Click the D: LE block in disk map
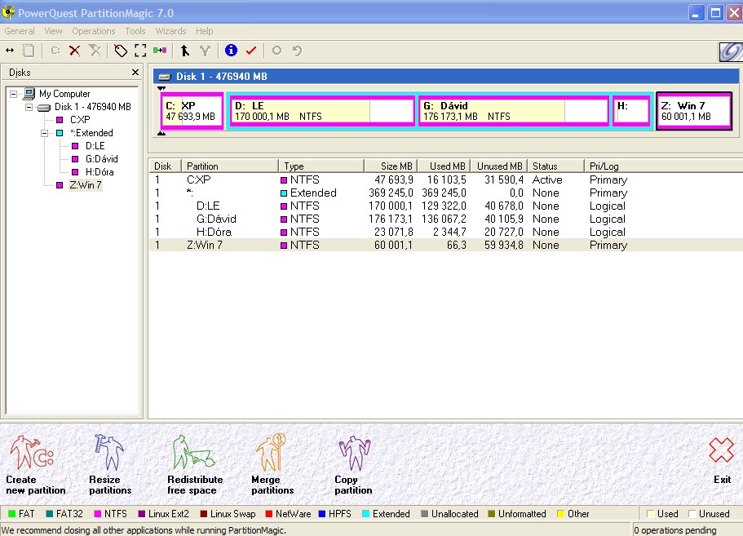 (x=321, y=111)
